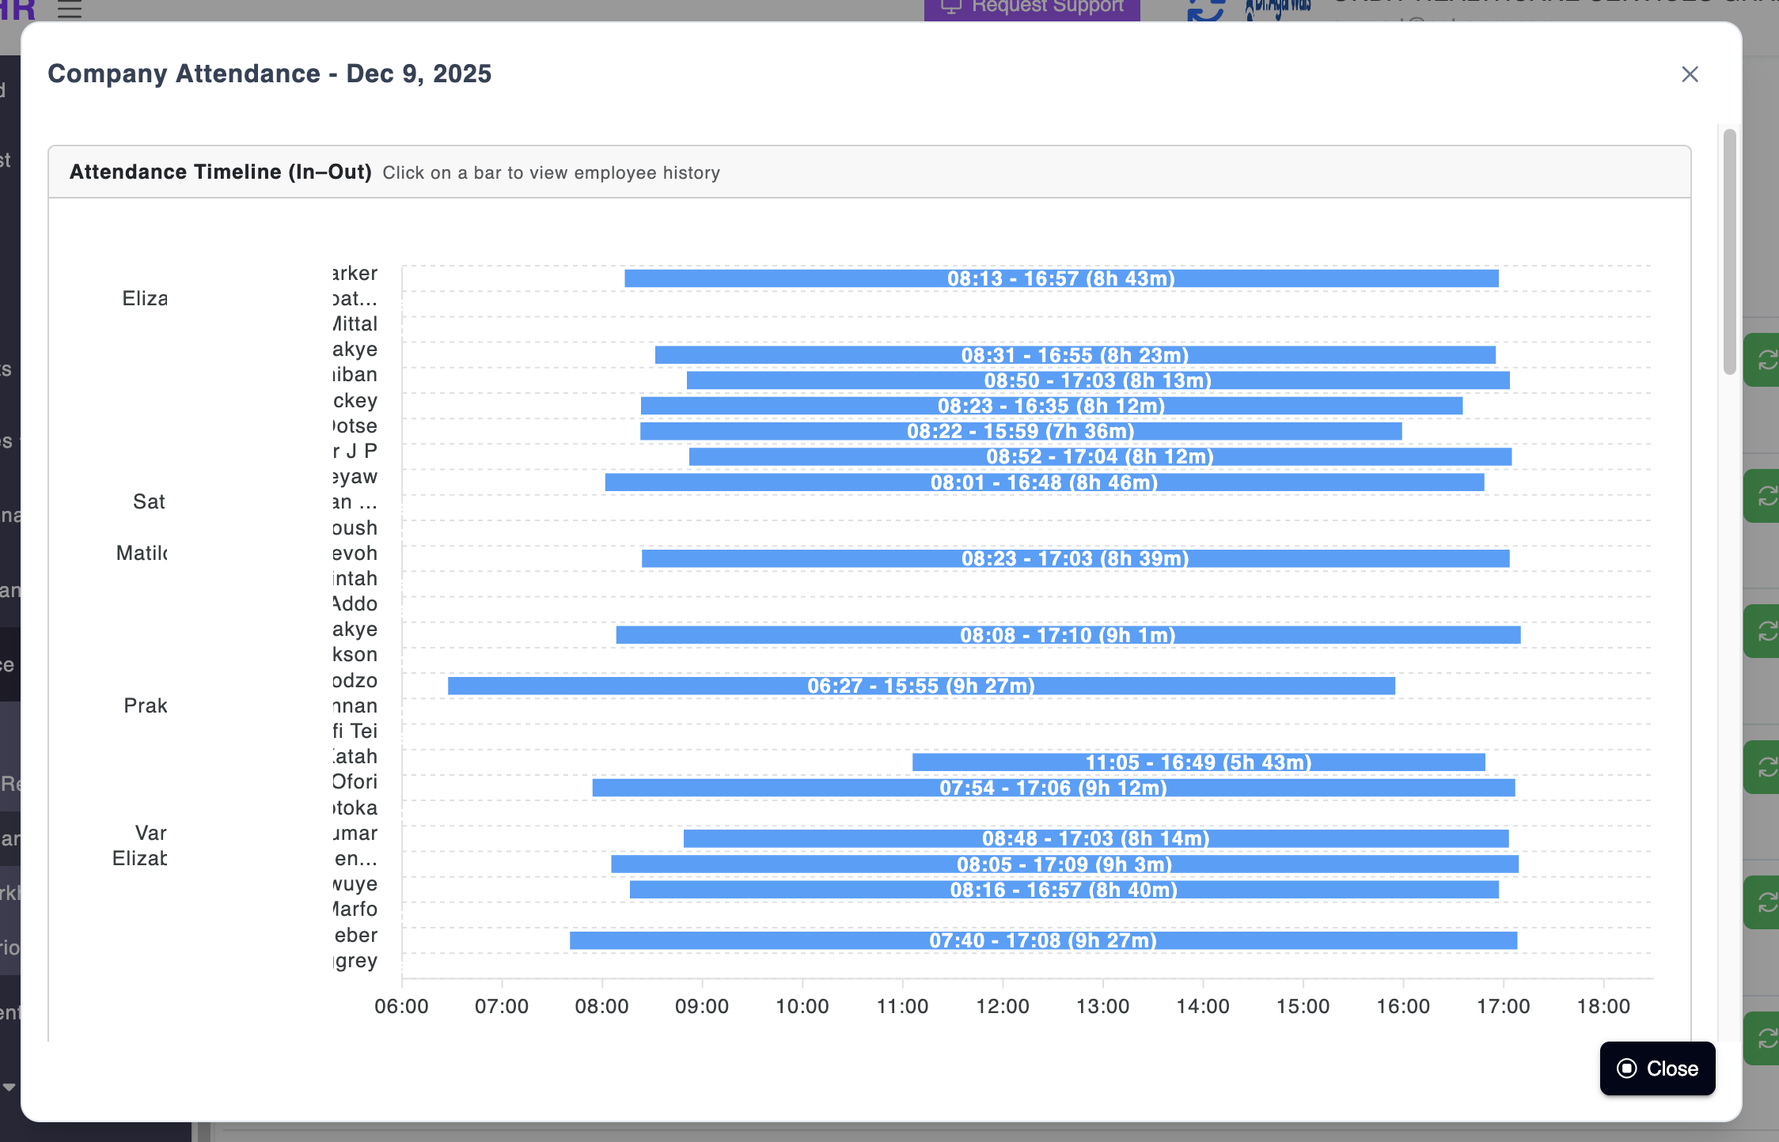Click the 11:05 - 16:49 attendance bar
Viewport: 1779px width, 1142px height.
click(1198, 762)
